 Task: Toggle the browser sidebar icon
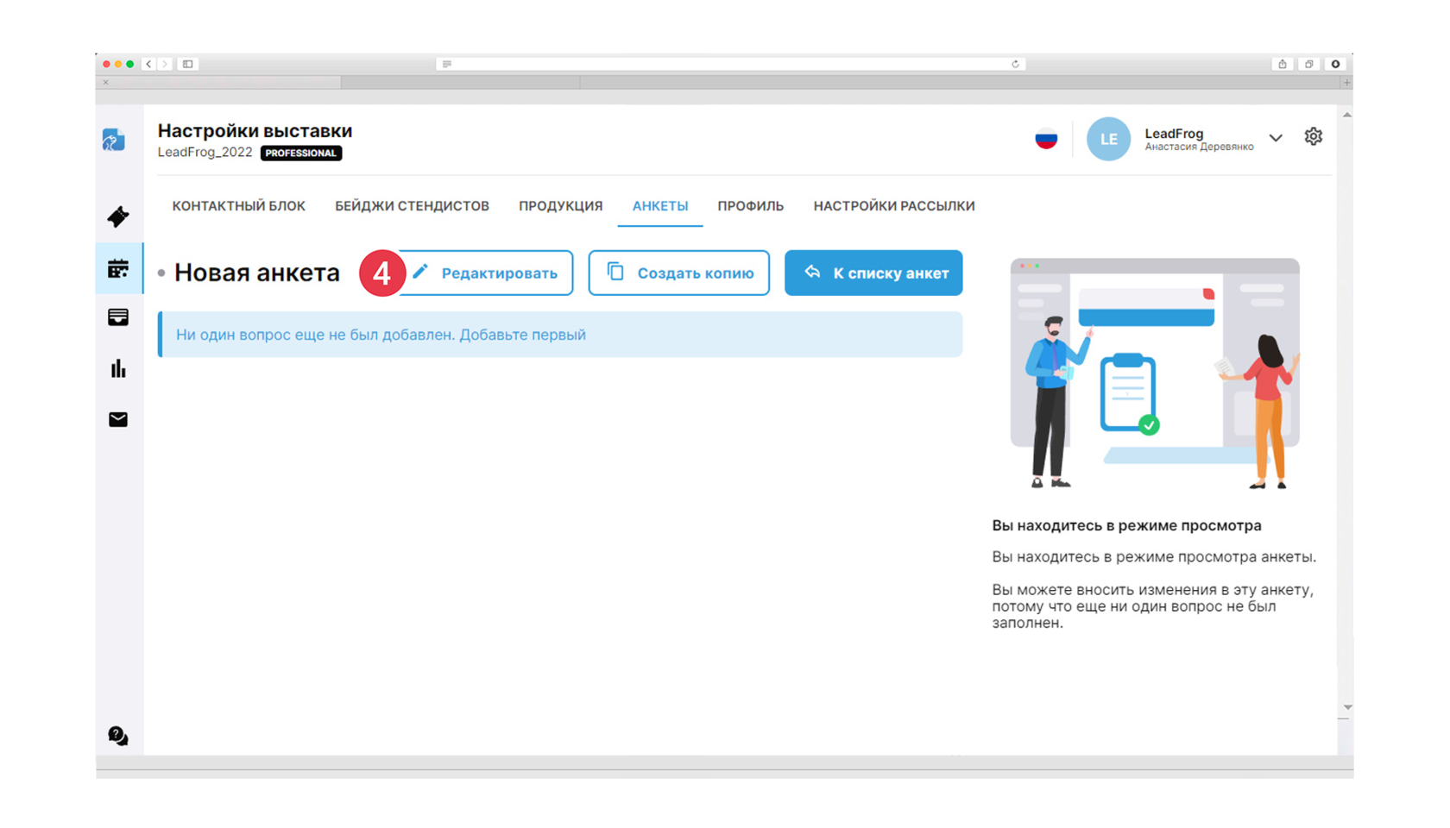(x=187, y=64)
